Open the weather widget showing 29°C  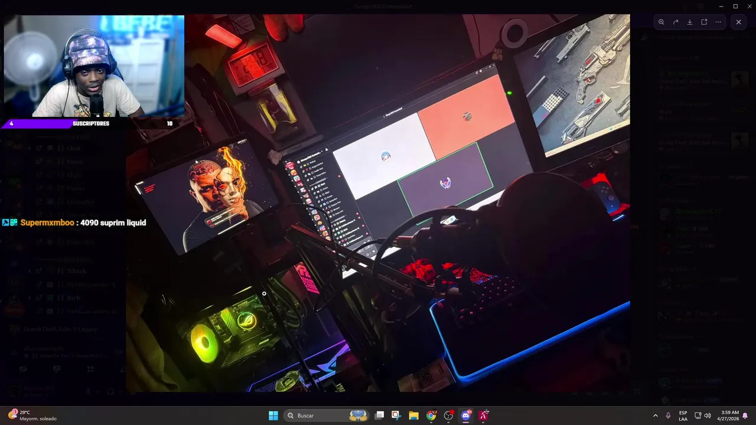click(33, 416)
